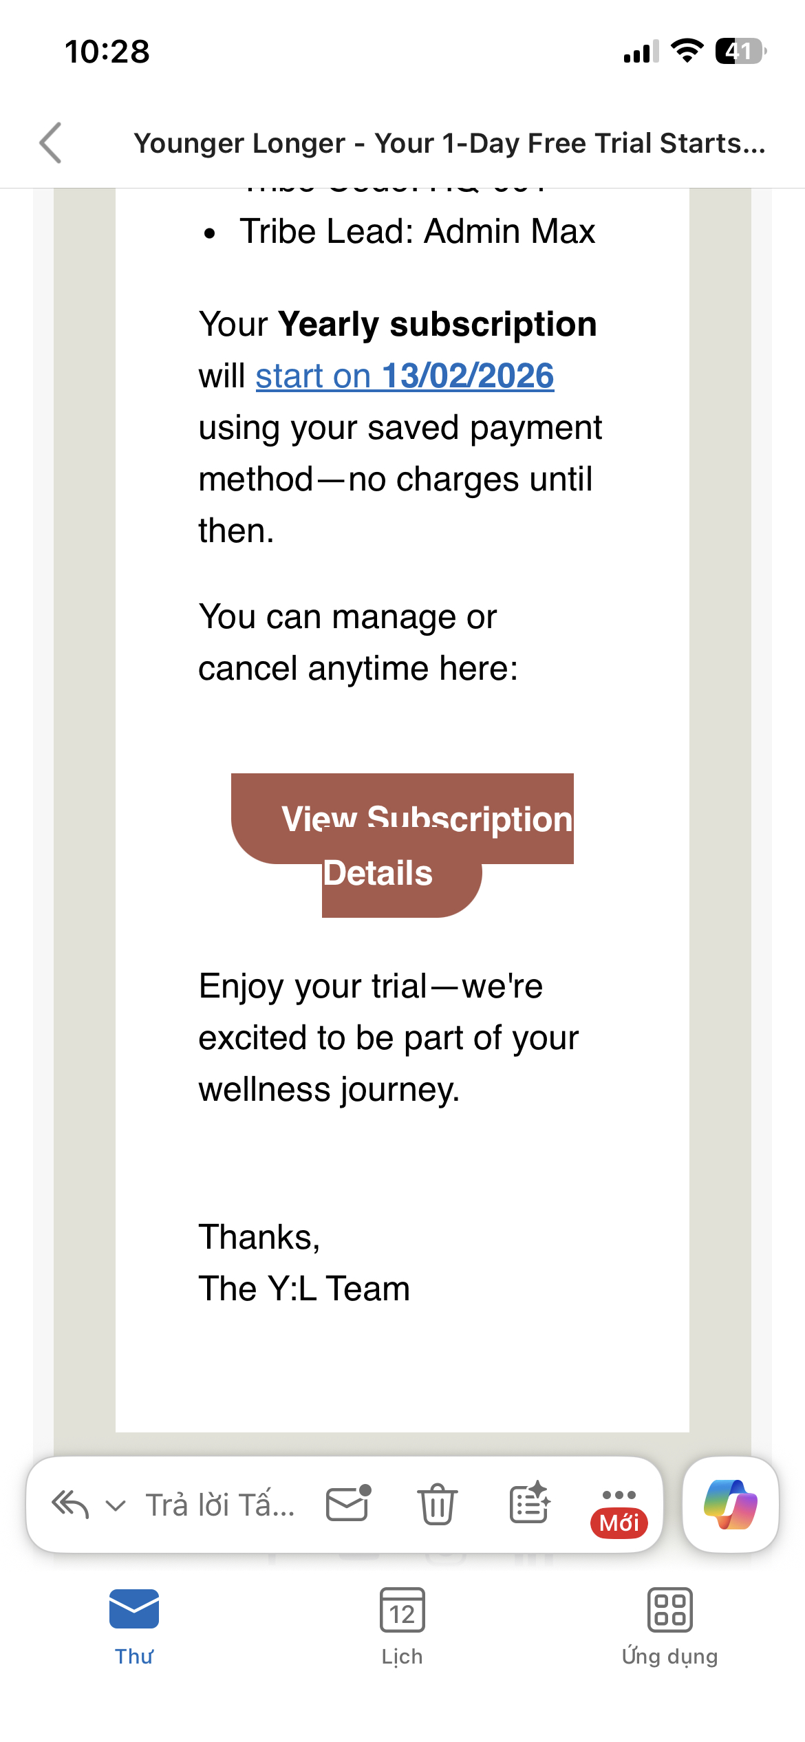
Task: Tap the 'Trả lời Tấ...' reply field
Action: [220, 1505]
